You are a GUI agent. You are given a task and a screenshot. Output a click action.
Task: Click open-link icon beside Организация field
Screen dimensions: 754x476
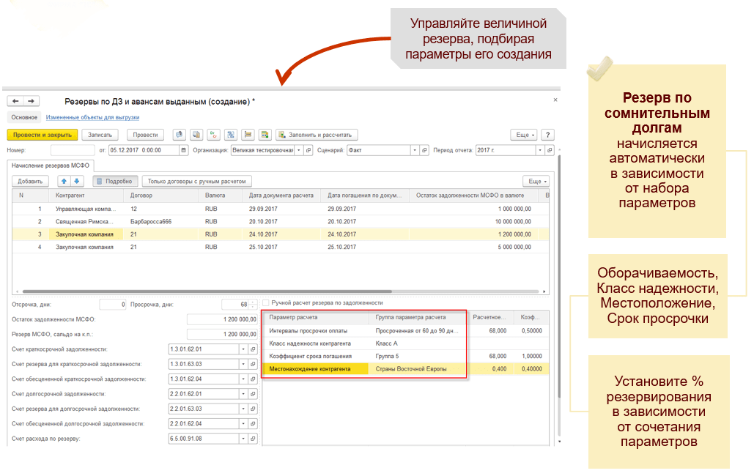point(308,150)
